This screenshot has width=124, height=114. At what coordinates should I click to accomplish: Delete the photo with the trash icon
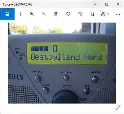(x=56, y=14)
